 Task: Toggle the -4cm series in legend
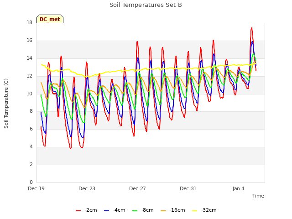coord(115,210)
